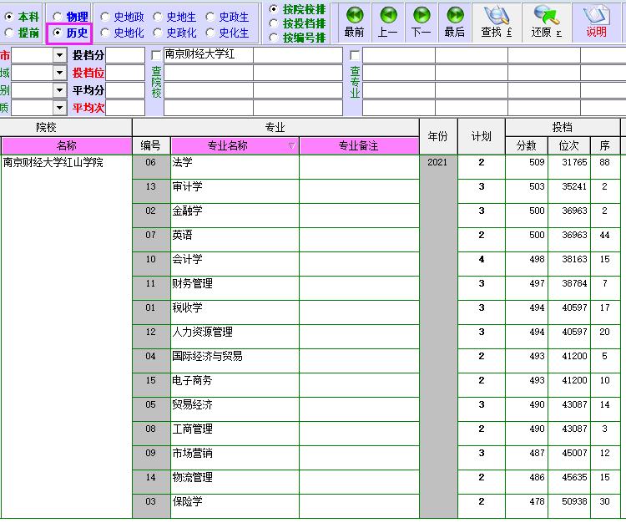
Task: Open the 专业名称 column sort arrow
Action: coord(292,146)
